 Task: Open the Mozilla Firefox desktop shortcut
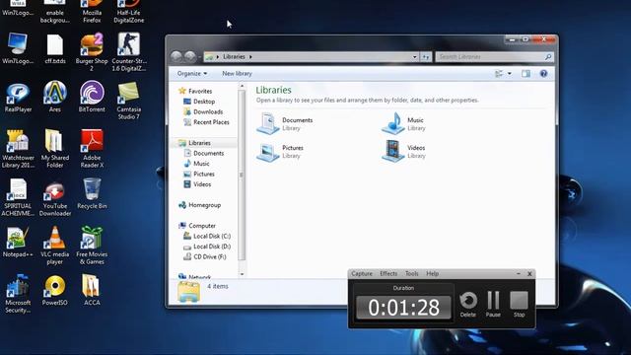tap(92, 11)
